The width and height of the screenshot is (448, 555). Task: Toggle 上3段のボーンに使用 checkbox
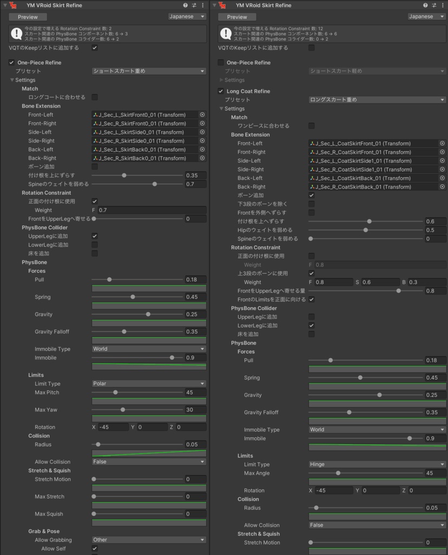(x=311, y=273)
